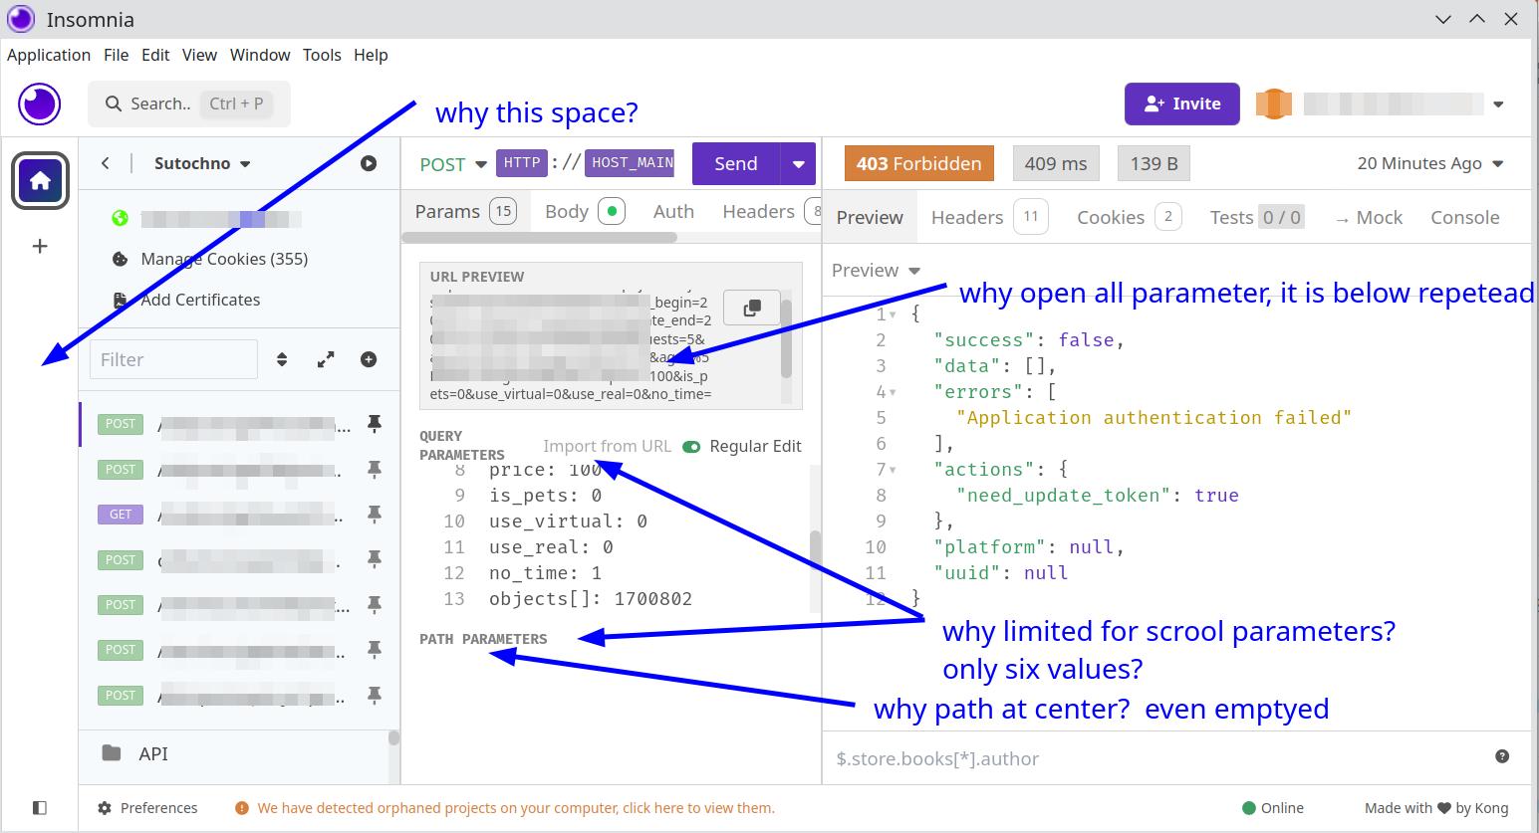Click the plus icon under Home
Image resolution: width=1539 pixels, height=833 pixels.
point(40,246)
